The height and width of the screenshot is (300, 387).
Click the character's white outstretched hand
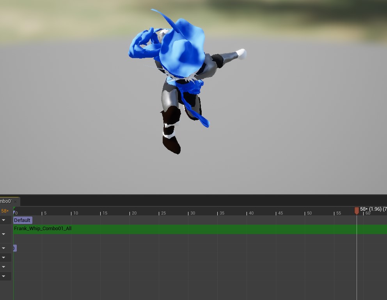click(241, 53)
